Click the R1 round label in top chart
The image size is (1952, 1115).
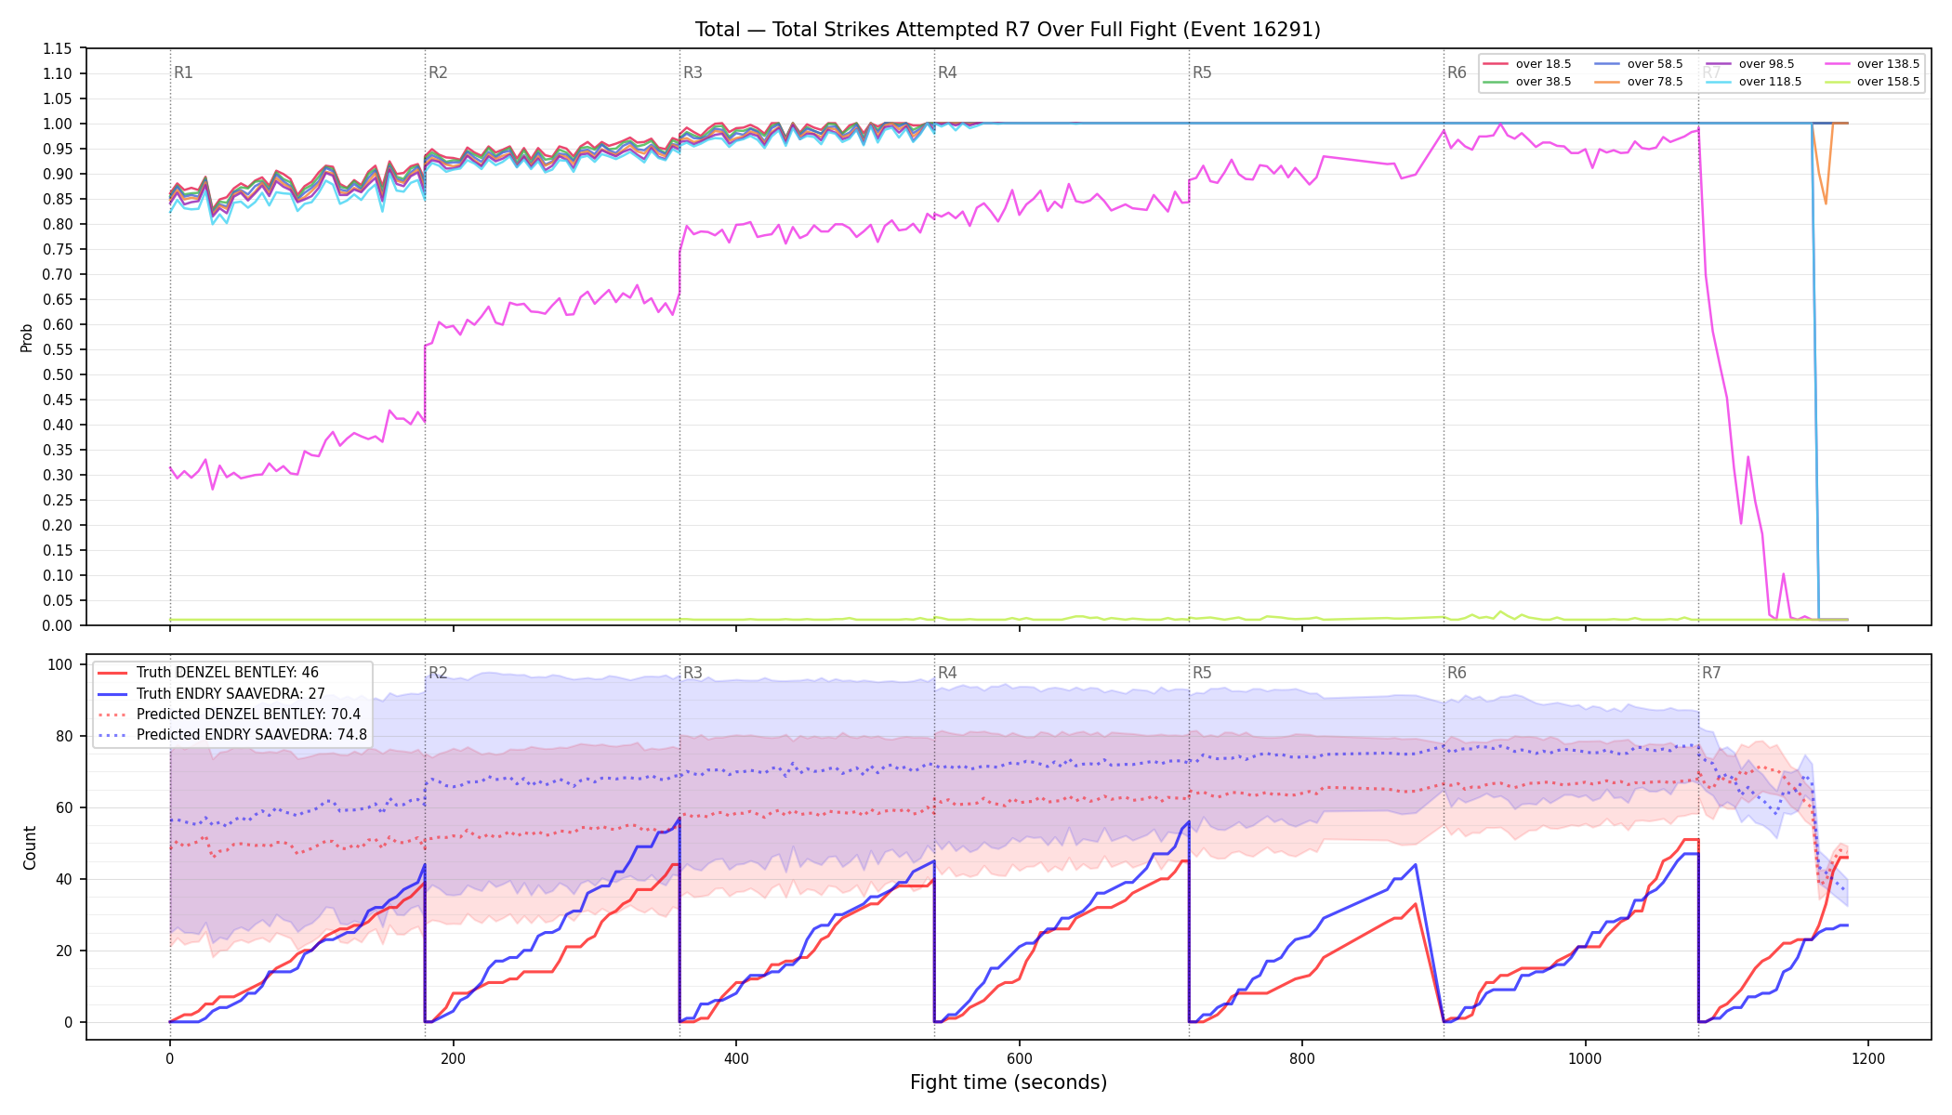tap(183, 73)
